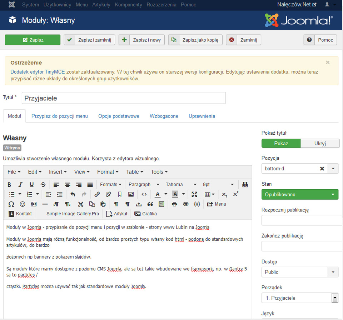Viewport: 343px width, 320px height.
Task: Insert emoticon smiley
Action: pos(22,204)
